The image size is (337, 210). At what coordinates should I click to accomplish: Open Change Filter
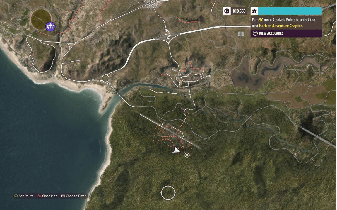click(x=76, y=196)
